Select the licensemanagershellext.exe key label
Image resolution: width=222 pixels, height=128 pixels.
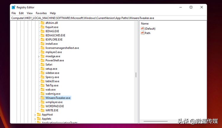[62, 48]
